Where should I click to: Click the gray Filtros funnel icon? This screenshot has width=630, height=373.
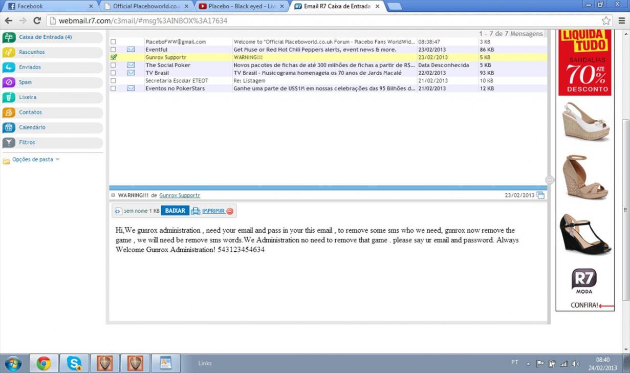point(9,143)
